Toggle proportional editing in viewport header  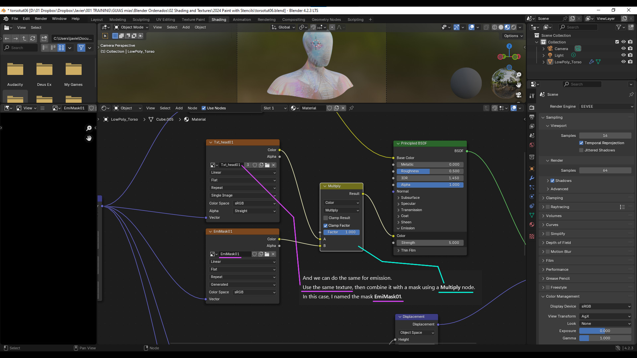click(332, 27)
